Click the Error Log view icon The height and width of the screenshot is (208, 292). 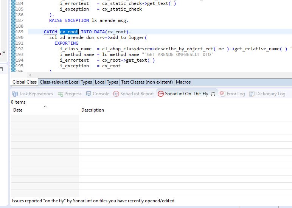point(222,94)
